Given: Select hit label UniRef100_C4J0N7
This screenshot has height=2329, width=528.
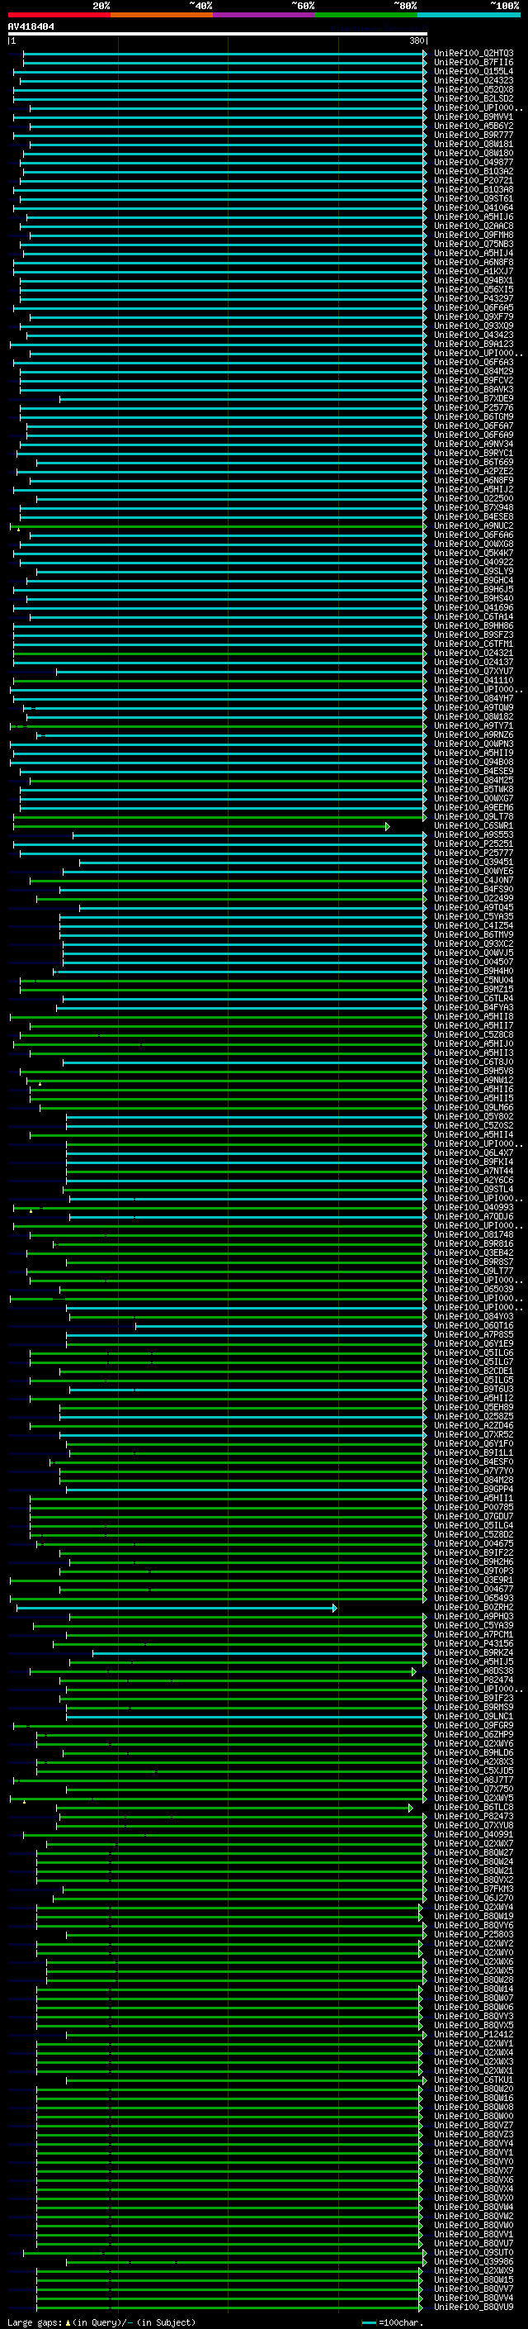Looking at the screenshot, I should pos(474,881).
